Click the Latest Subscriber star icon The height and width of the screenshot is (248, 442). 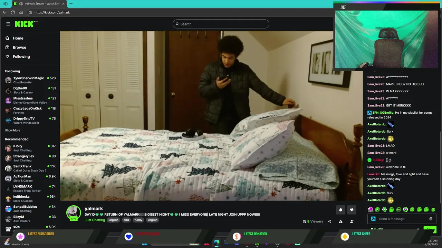coord(21,237)
